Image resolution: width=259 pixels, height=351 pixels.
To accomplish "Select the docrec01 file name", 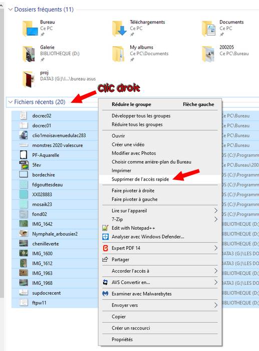I will tap(42, 125).
